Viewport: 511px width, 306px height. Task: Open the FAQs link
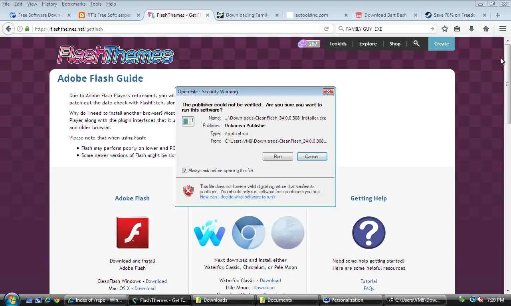[x=368, y=288]
